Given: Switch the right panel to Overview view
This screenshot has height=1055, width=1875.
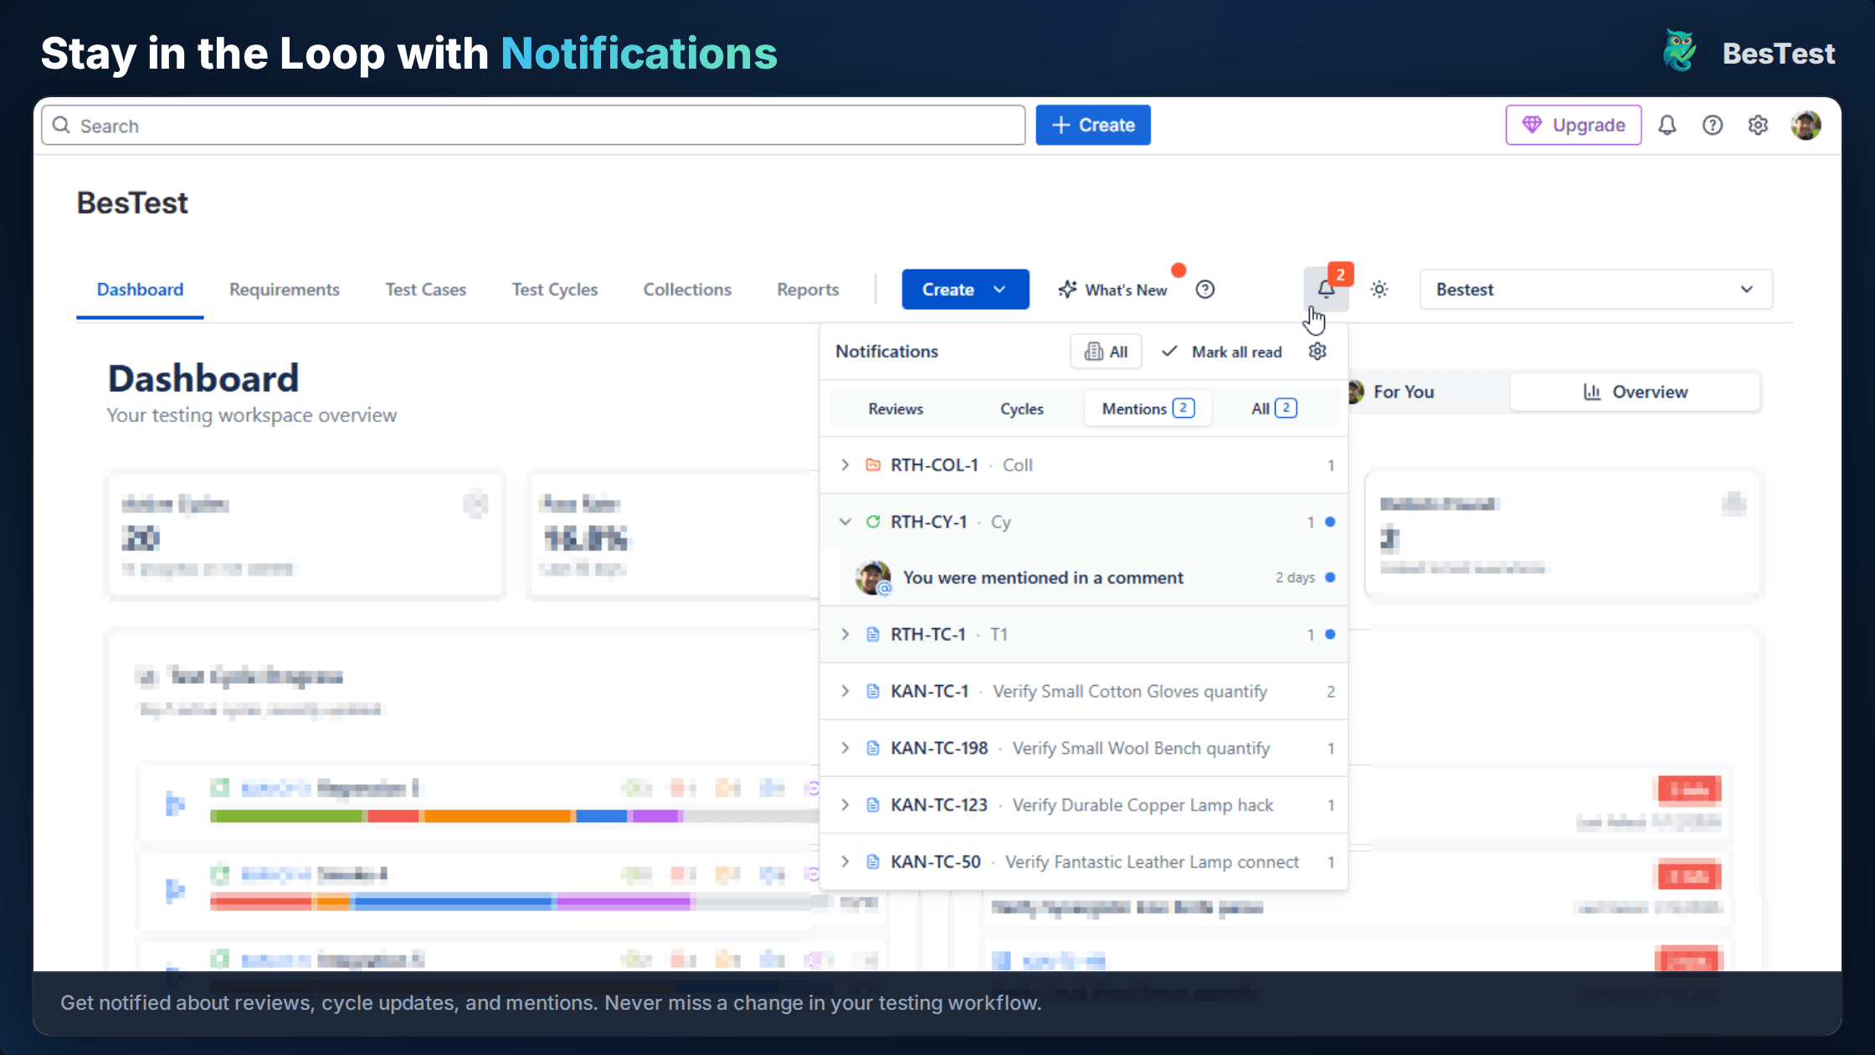Looking at the screenshot, I should (1635, 391).
